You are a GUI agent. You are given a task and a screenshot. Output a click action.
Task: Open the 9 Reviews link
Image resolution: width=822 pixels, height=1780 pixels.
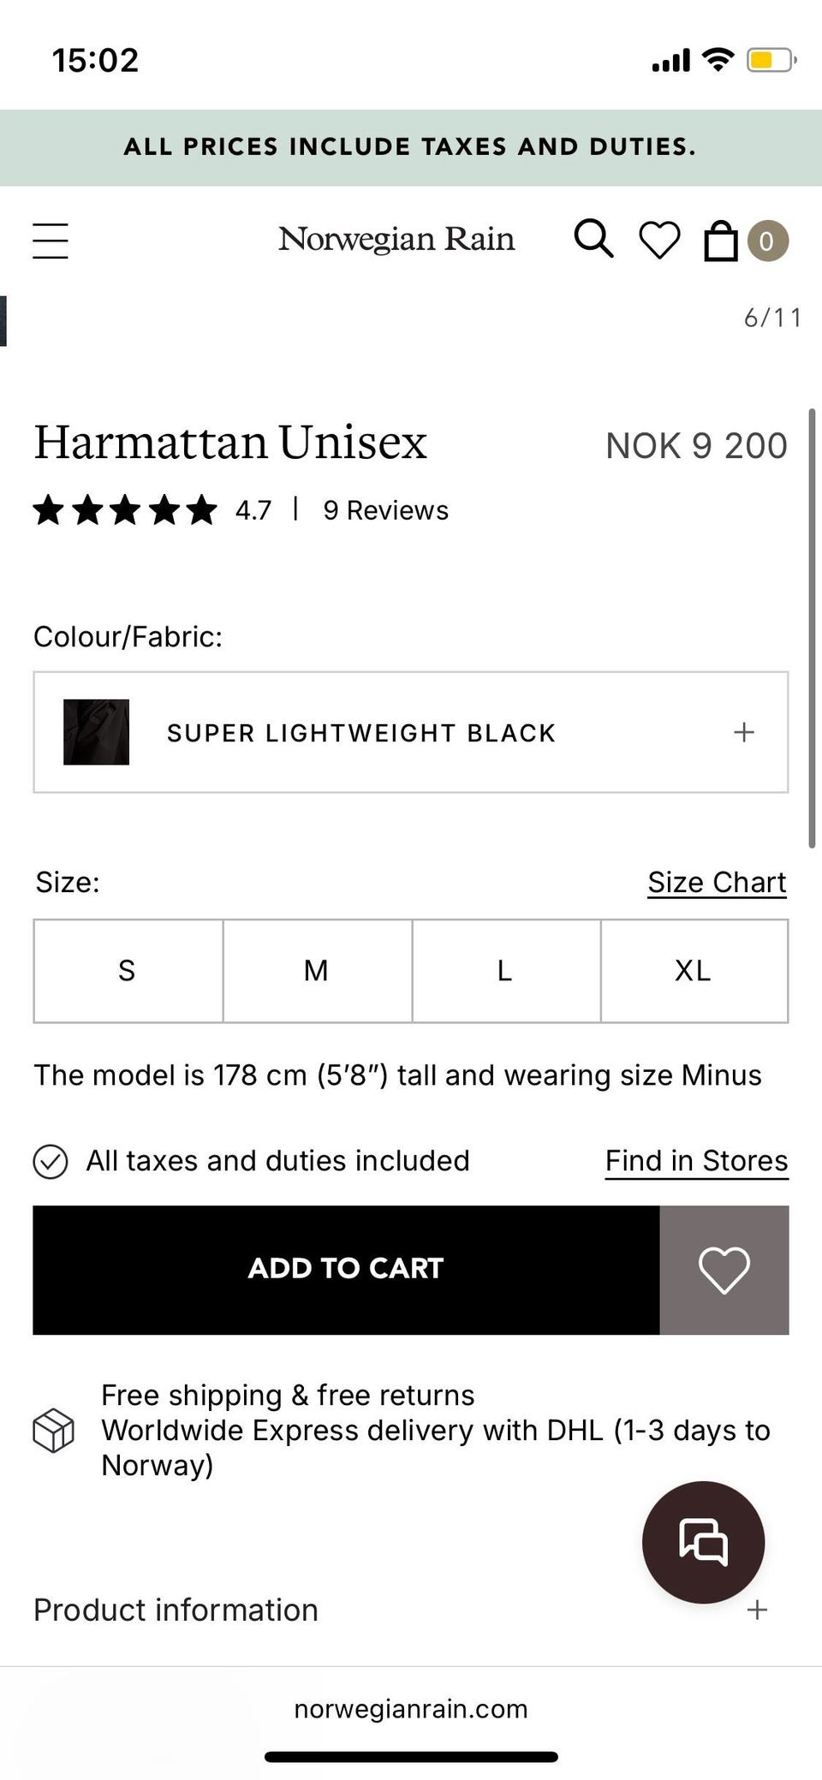[x=385, y=510]
